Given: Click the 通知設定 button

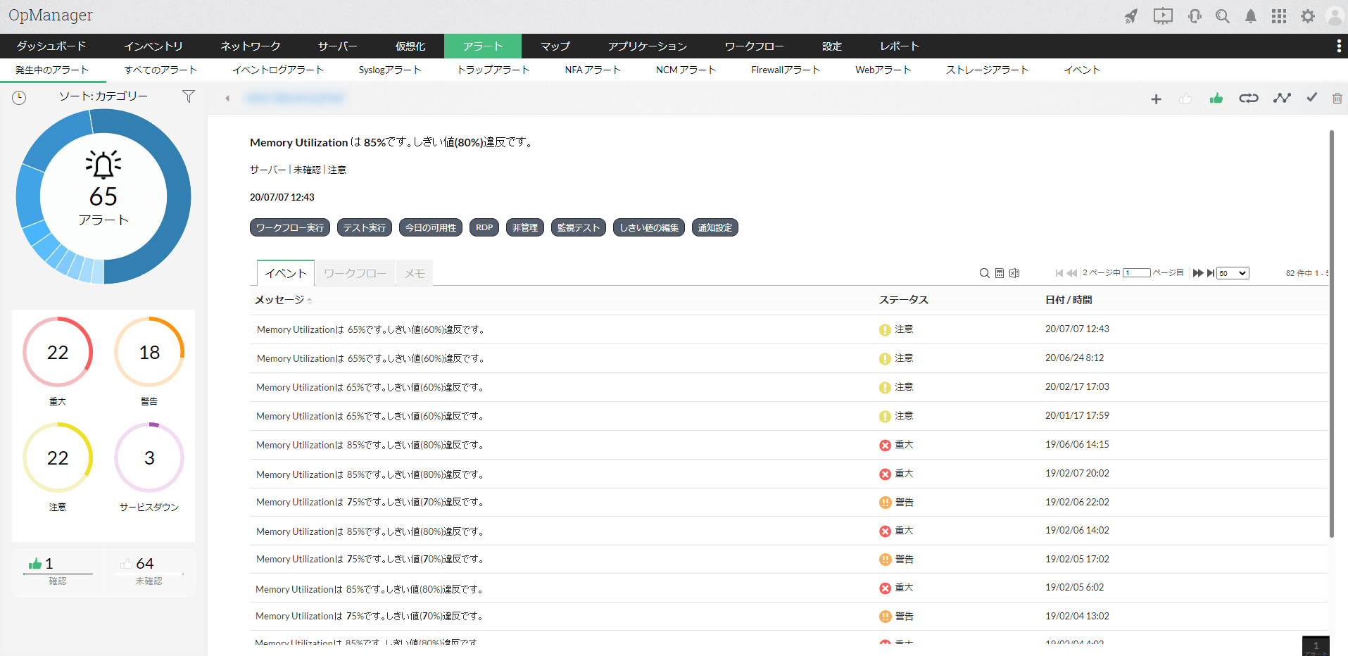Looking at the screenshot, I should [714, 228].
